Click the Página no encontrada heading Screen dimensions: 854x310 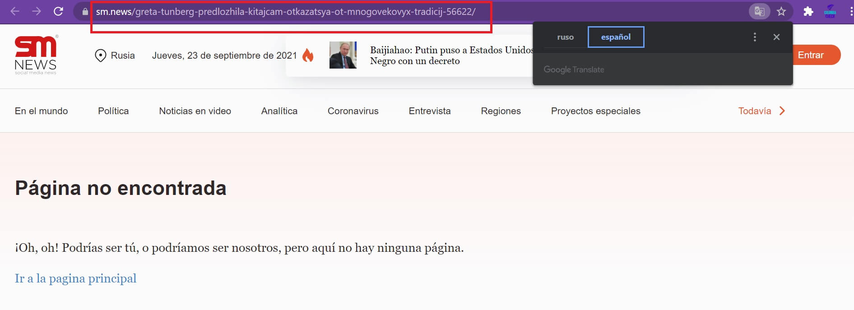[x=121, y=188]
